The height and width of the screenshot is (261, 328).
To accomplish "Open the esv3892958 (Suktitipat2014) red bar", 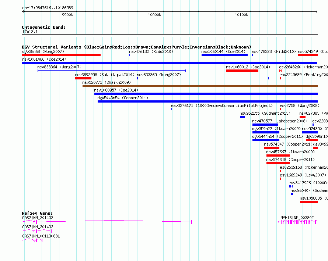I will (x=83, y=78).
